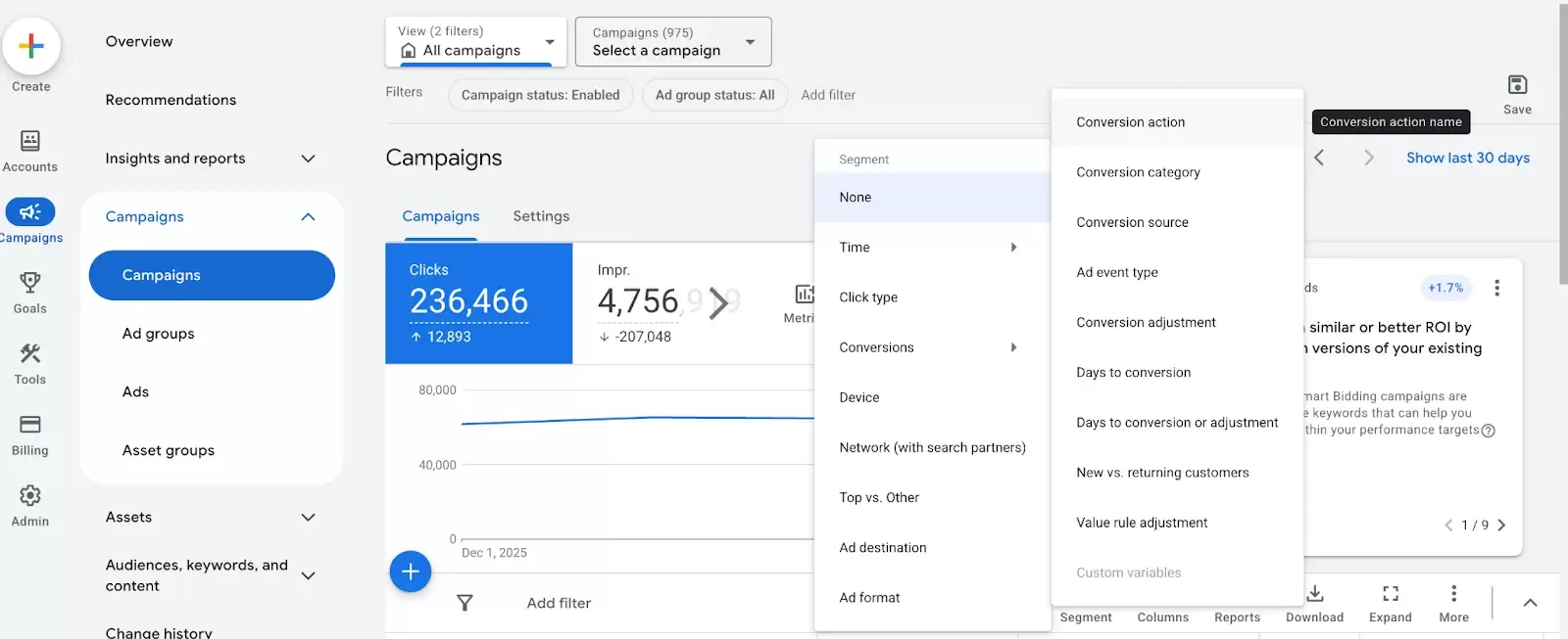Switch to the Campaigns tab
1568x639 pixels.
441,216
